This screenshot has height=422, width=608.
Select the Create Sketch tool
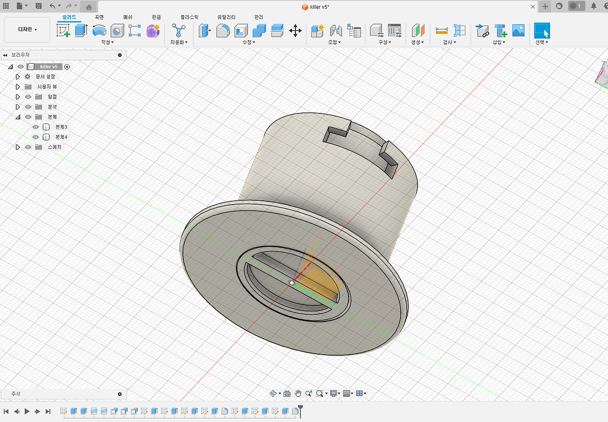coord(63,31)
